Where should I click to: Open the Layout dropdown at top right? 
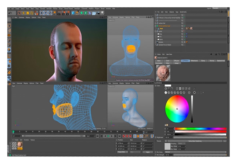(220, 8)
